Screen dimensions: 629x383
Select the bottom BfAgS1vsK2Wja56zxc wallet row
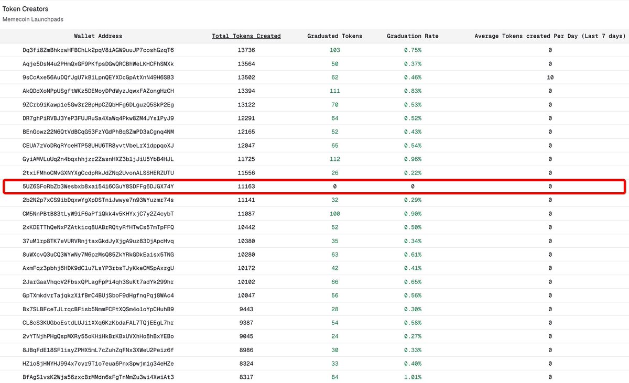pos(98,377)
